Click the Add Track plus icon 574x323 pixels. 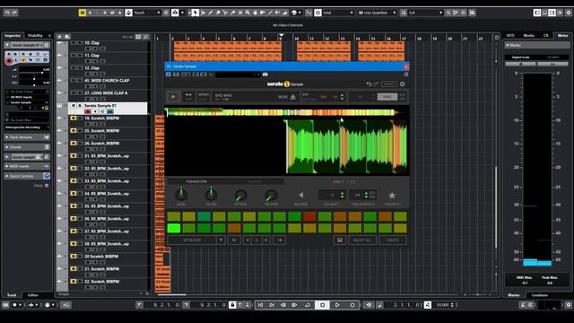59,36
